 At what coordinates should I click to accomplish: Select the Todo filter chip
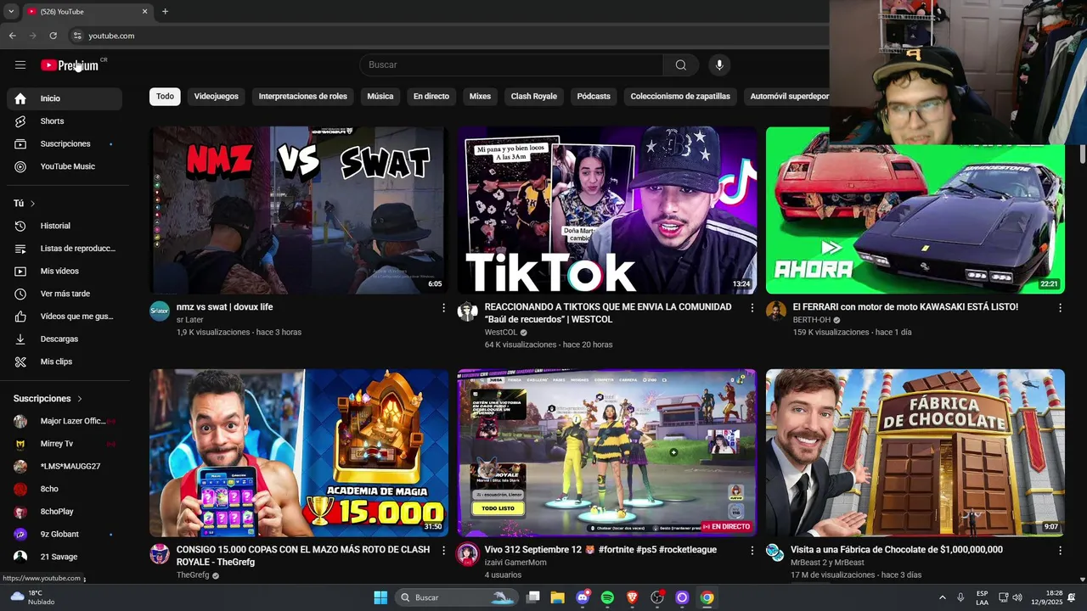click(x=165, y=97)
